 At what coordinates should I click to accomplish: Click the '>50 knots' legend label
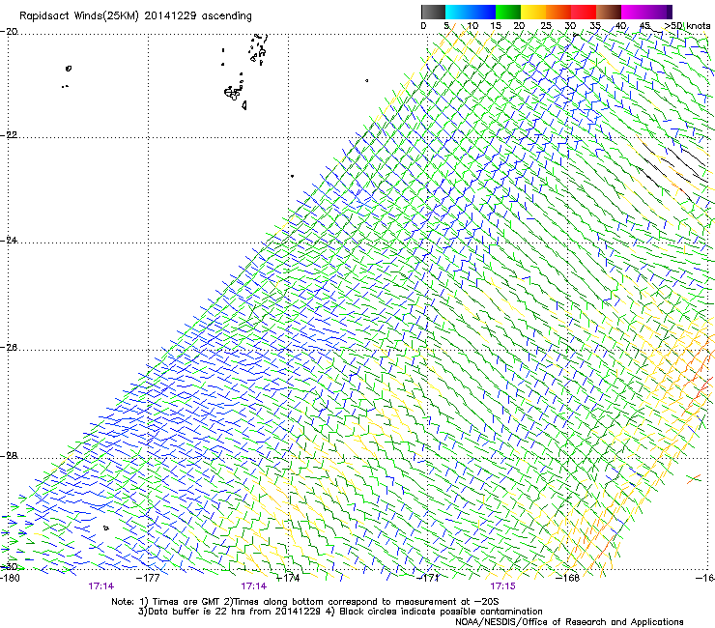687,26
